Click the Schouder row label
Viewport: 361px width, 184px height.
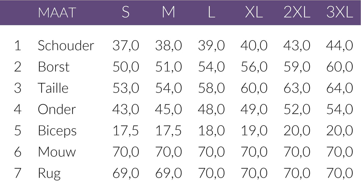[x=66, y=46]
